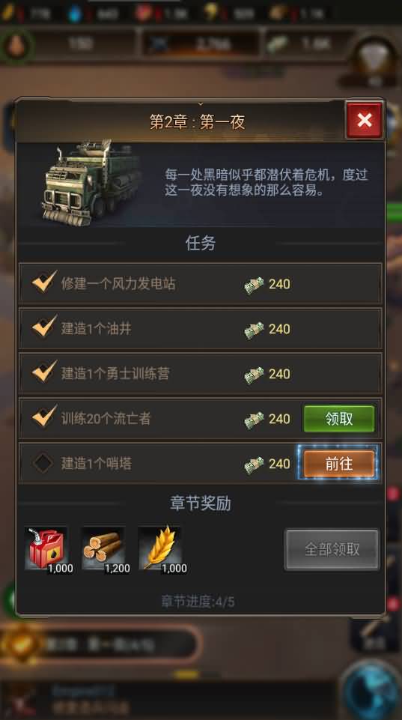Click the wood logs reward icon

103,549
